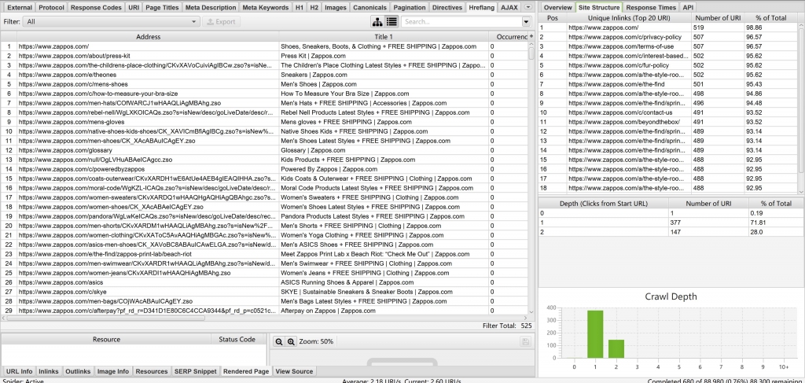Select row https://www.zappos.com/about/press-kit
805x383 pixels.
(x=264, y=56)
